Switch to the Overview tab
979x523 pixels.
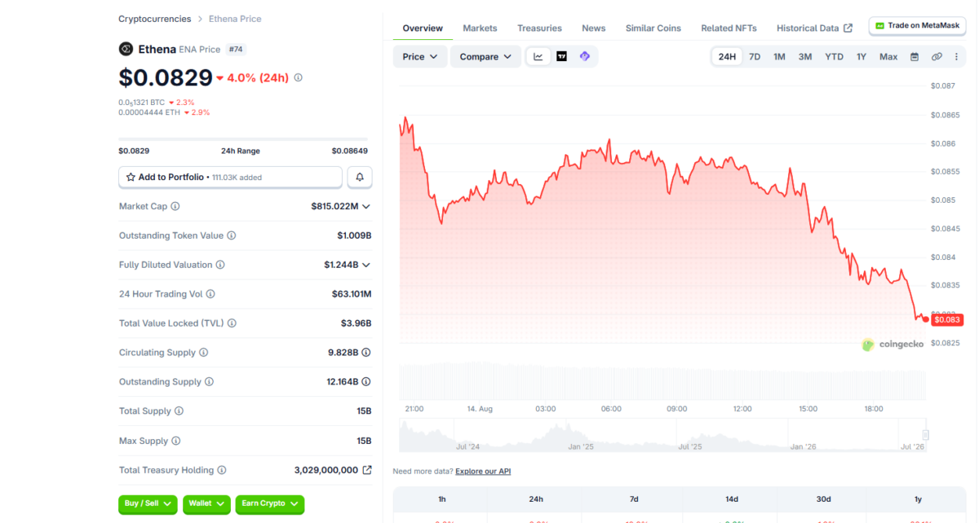(x=423, y=28)
